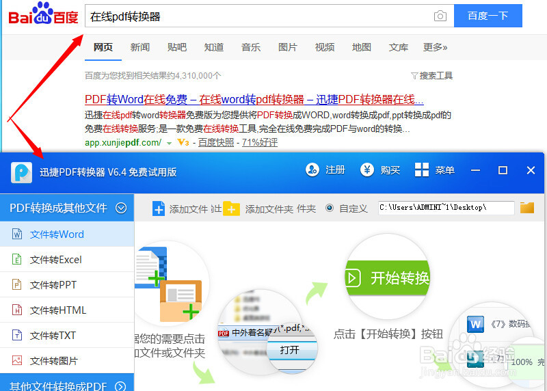The height and width of the screenshot is (391, 547).
Task: Open the 贴吧 tab
Action: pyautogui.click(x=177, y=47)
